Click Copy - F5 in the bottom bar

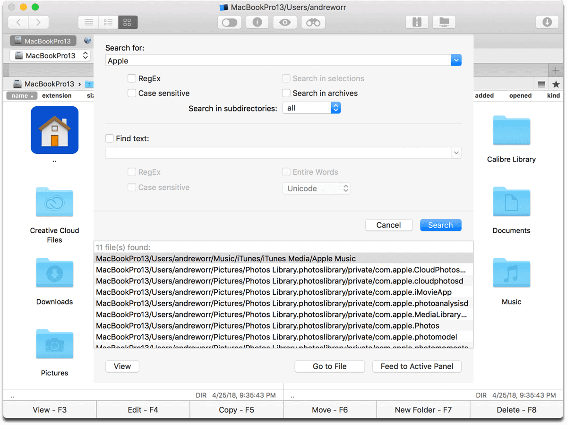[237, 410]
